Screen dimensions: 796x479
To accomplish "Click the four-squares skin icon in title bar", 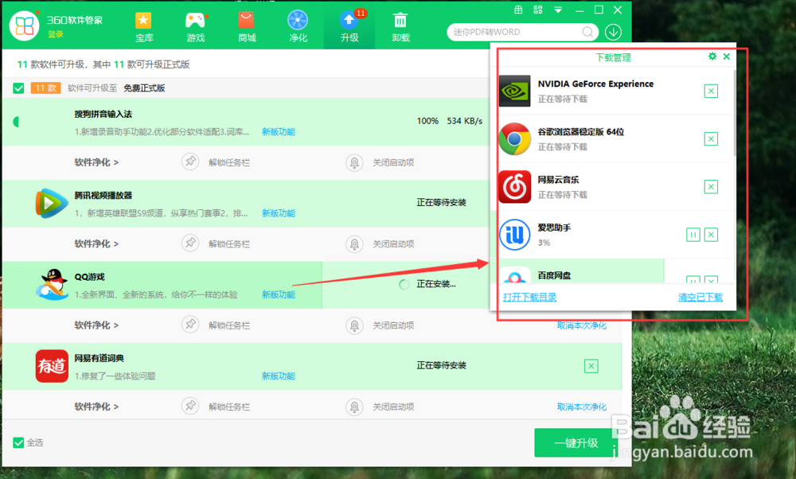I will pyautogui.click(x=538, y=10).
